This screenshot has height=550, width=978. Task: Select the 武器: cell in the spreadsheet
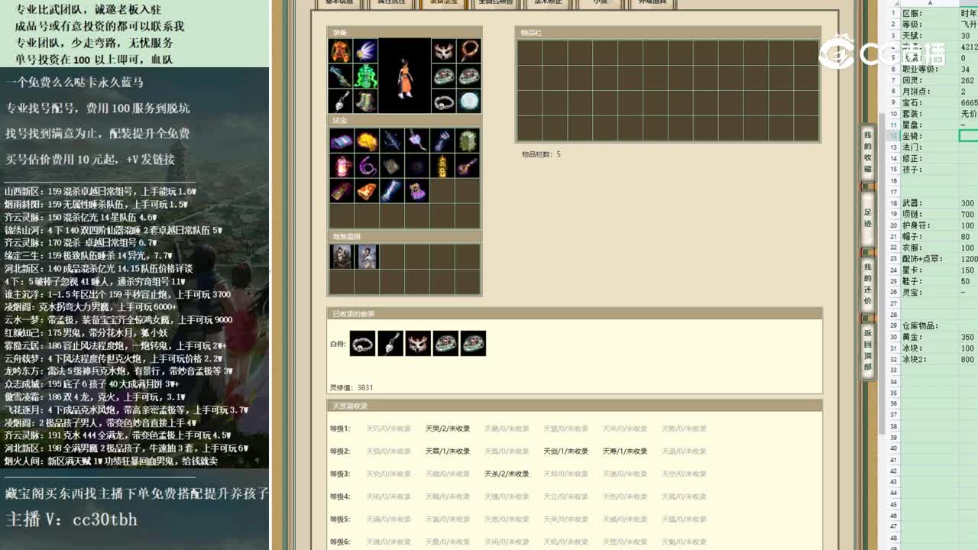pos(929,203)
